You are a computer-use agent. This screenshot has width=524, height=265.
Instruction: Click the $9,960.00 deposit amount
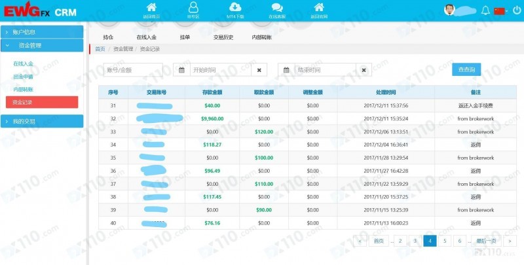click(x=212, y=118)
